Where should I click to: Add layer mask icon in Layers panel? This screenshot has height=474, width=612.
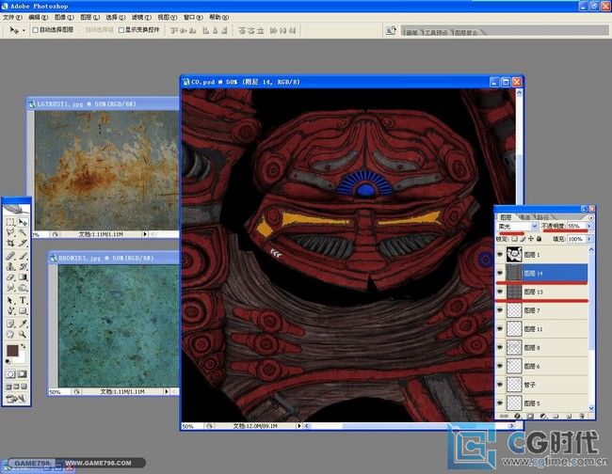point(530,416)
